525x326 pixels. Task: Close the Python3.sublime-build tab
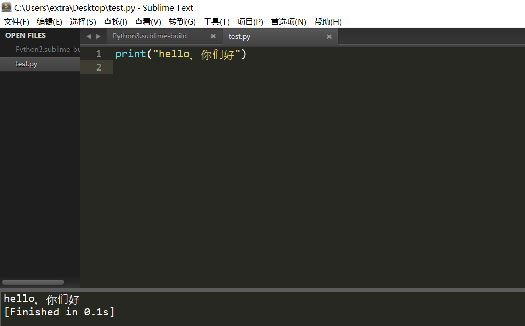click(213, 36)
